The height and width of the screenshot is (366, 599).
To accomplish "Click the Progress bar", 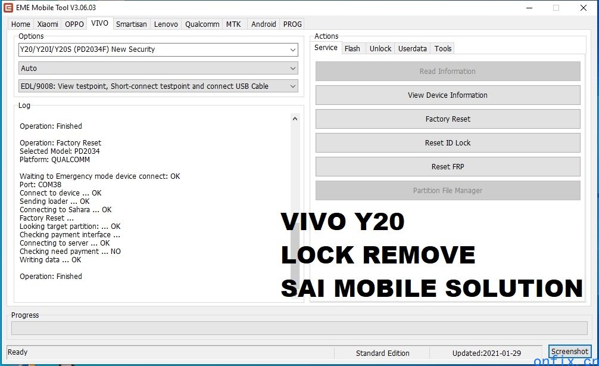I will click(299, 328).
